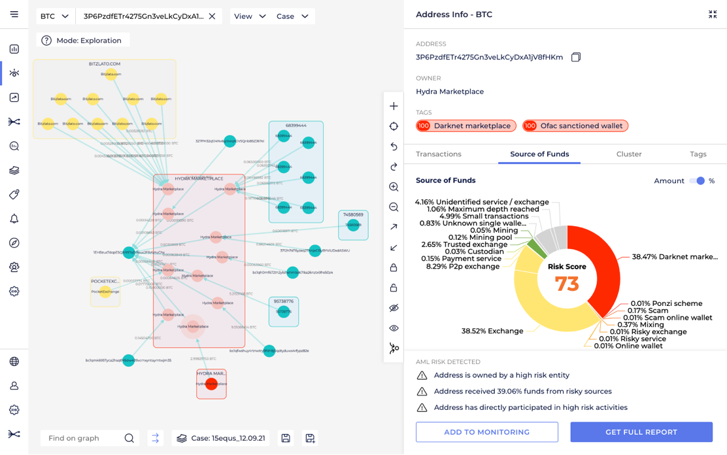The height and width of the screenshot is (455, 727).
Task: Select the layers icon in the sidebar
Action: [14, 170]
